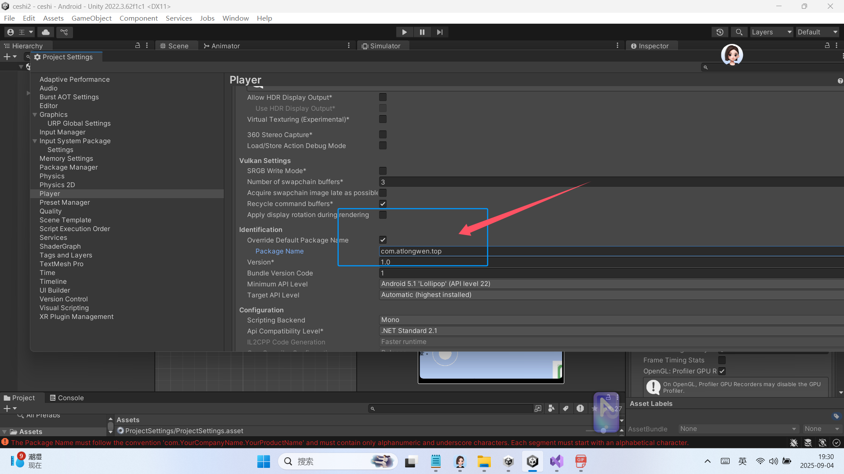Image resolution: width=844 pixels, height=474 pixels.
Task: Toggle 360 Stereo Capture checkbox
Action: [383, 134]
